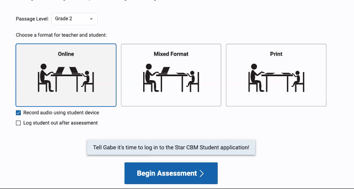
Task: Open the Passage Level dropdown
Action: tap(75, 19)
